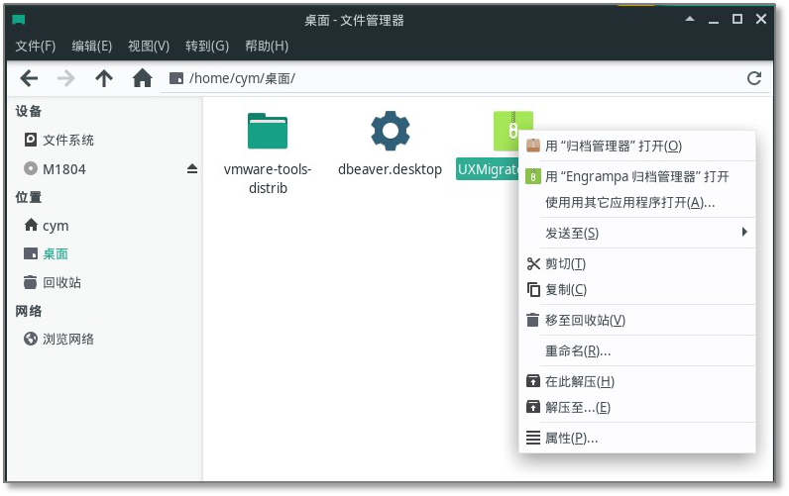Viewport: 789px width, 496px height.
Task: Open 转到(G) menu
Action: (x=207, y=47)
